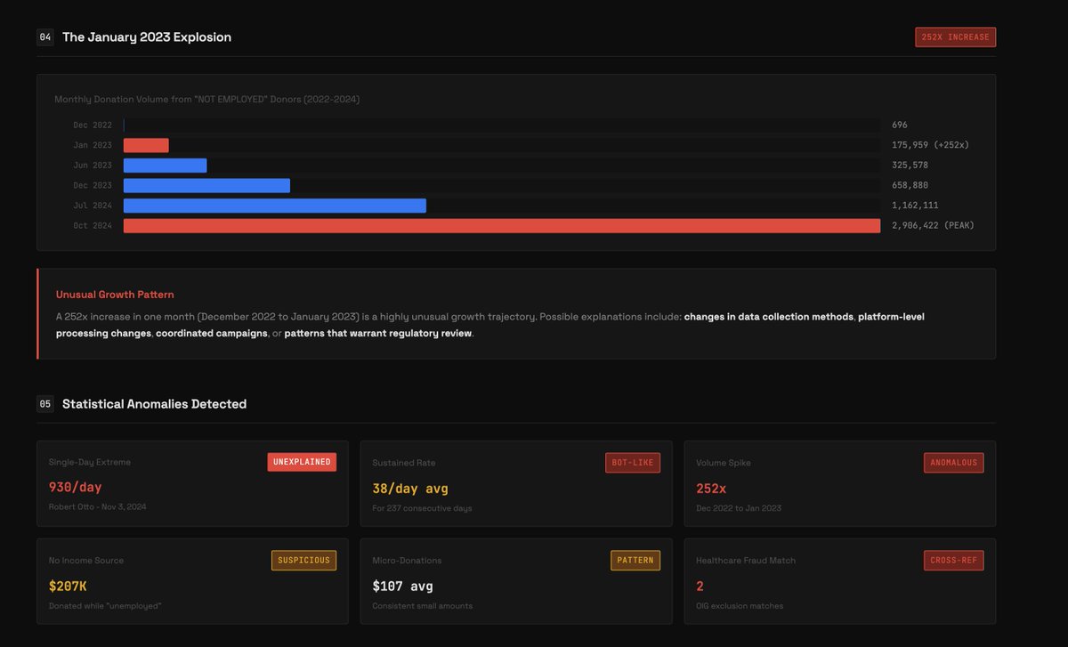The height and width of the screenshot is (647, 1068).
Task: Click the 930/day figure
Action: (x=76, y=489)
